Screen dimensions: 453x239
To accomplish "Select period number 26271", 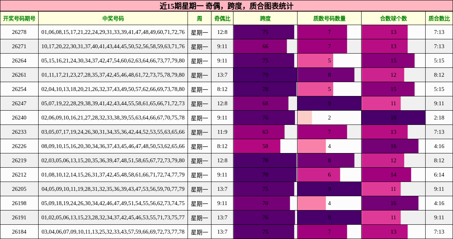I will click(19, 46).
